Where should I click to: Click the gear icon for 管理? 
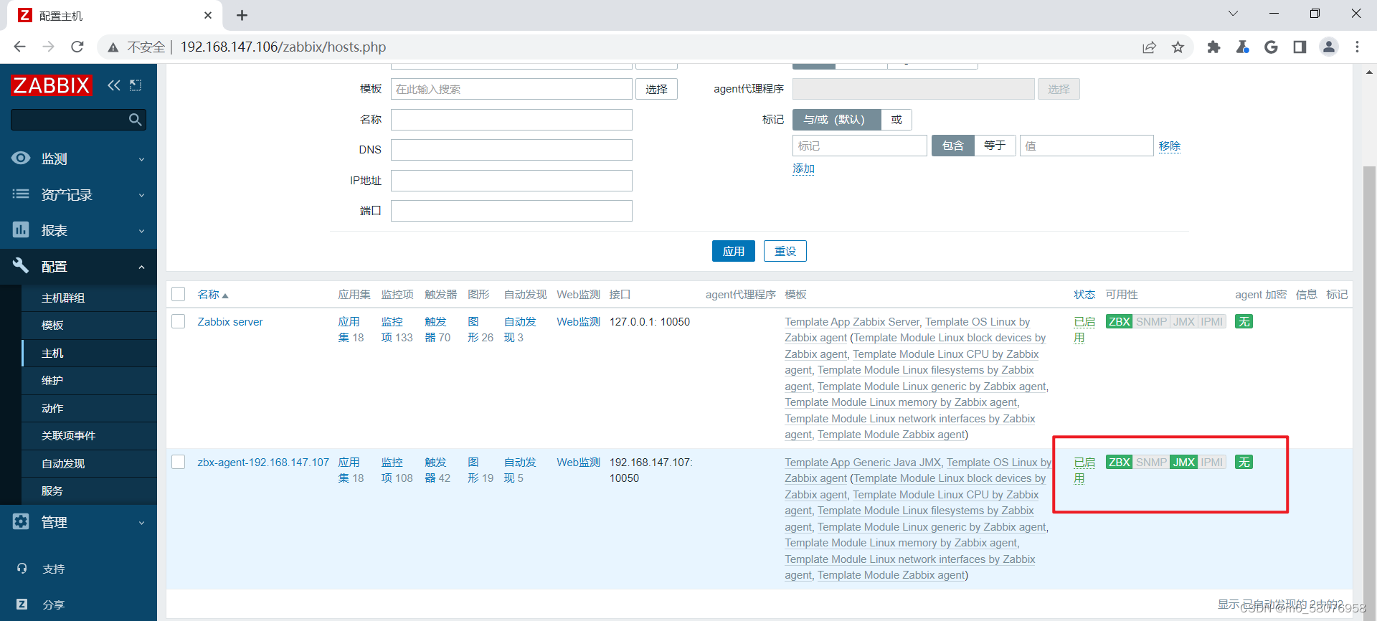(x=21, y=521)
